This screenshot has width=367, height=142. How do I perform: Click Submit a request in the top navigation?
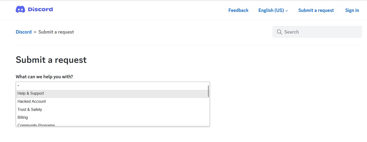point(316,10)
